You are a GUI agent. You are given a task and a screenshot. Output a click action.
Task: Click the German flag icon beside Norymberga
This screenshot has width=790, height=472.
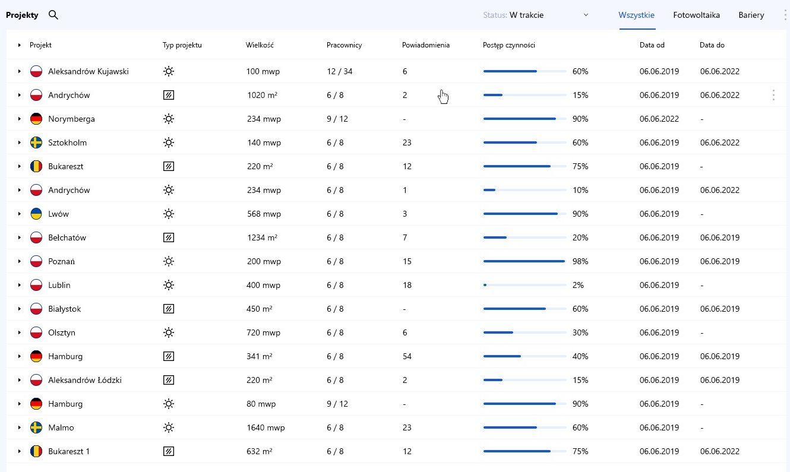36,119
